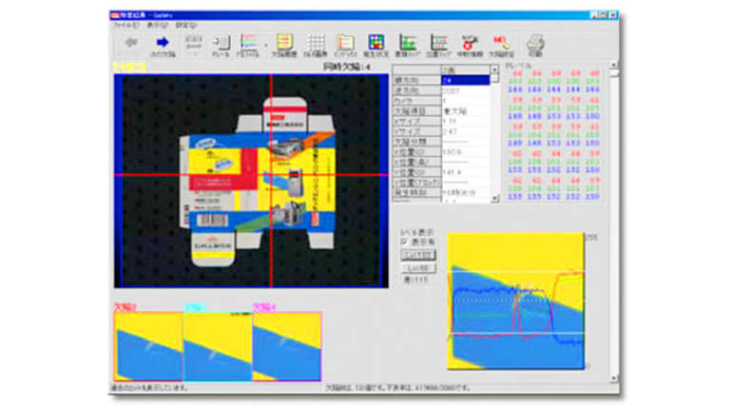Click the property table scrollbar down arrow

494,199
